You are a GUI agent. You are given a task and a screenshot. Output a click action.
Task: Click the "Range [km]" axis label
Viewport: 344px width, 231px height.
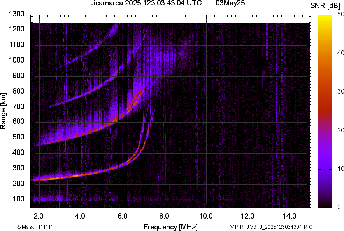click(4, 111)
